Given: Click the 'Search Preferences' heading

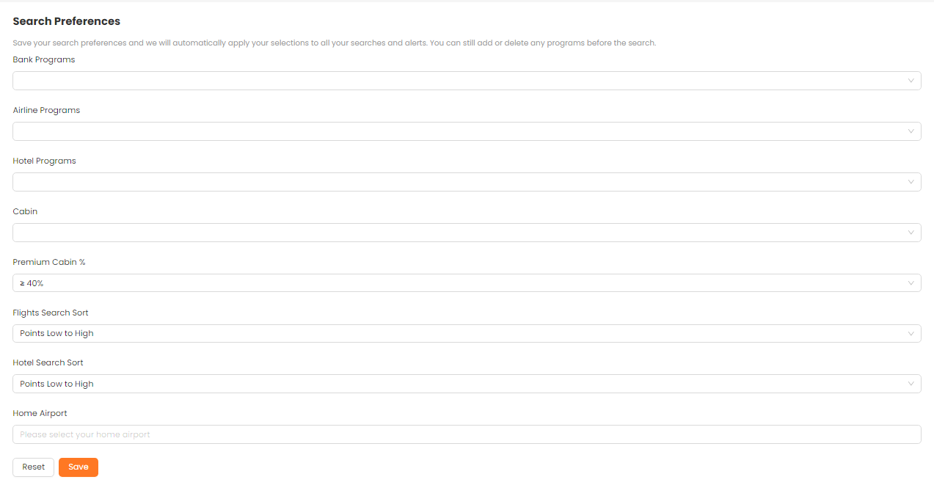Looking at the screenshot, I should [67, 21].
